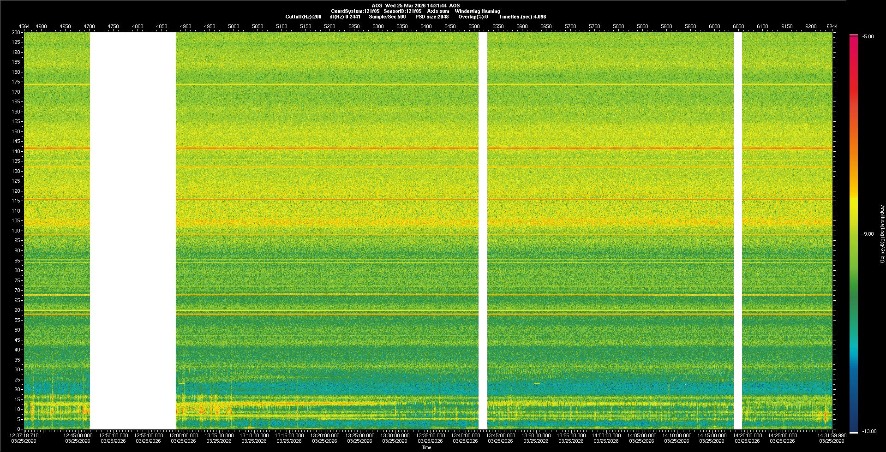Click the Time label below the axis
The width and height of the screenshot is (886, 452).
click(x=426, y=447)
